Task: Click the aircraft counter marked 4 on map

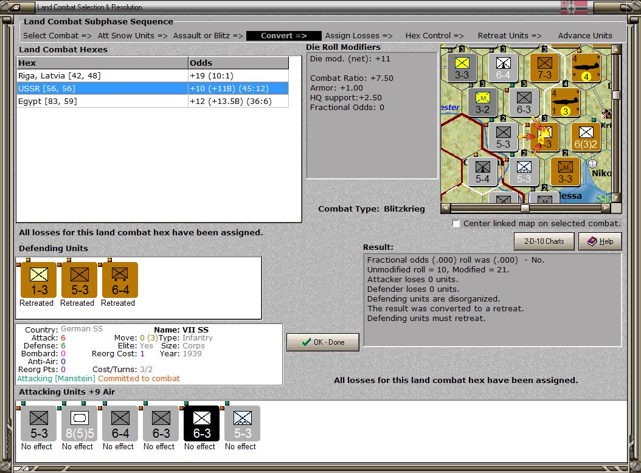Action: (586, 67)
